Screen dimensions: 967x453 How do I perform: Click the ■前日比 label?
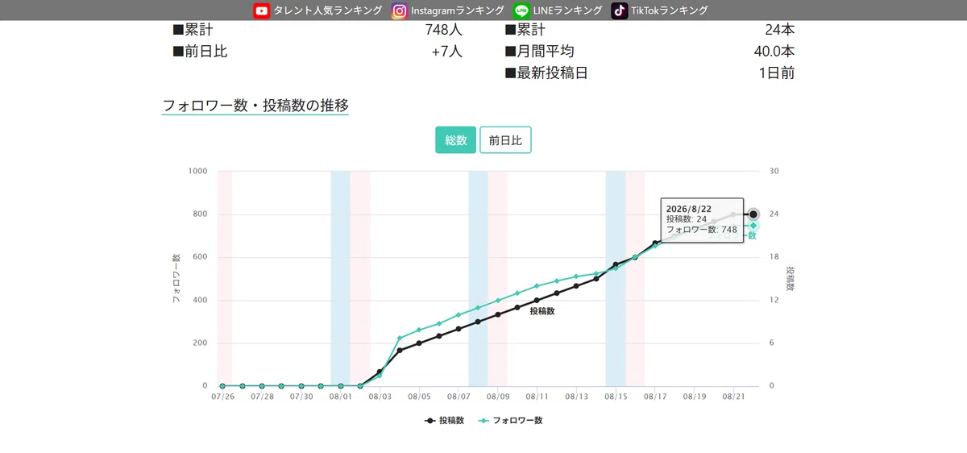tap(200, 52)
